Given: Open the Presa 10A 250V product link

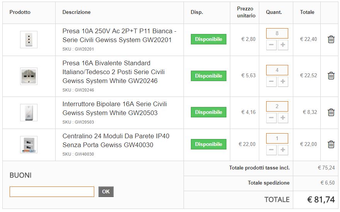Looking at the screenshot, I should pos(119,36).
